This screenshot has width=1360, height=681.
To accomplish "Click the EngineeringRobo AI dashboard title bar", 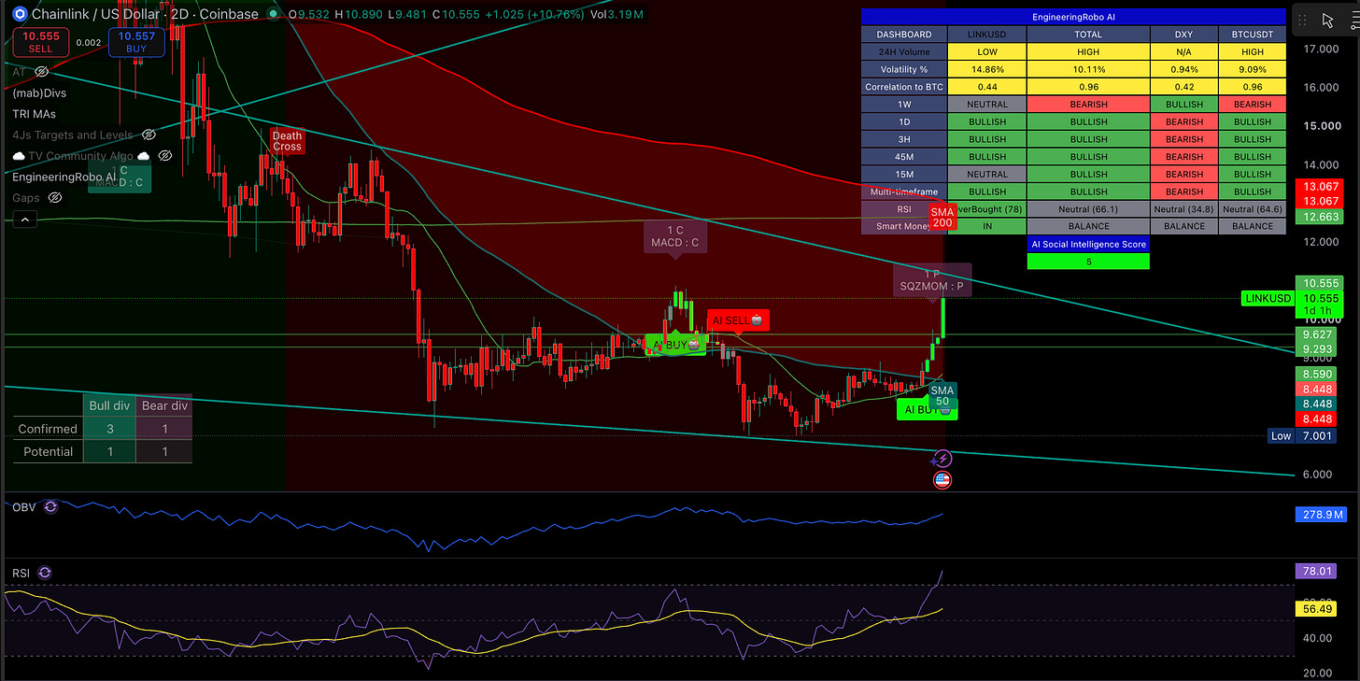I will point(1073,17).
